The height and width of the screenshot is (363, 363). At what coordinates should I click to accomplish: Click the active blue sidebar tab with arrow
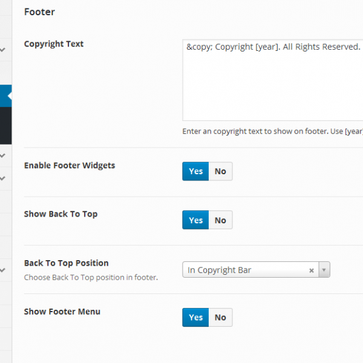coord(5,96)
